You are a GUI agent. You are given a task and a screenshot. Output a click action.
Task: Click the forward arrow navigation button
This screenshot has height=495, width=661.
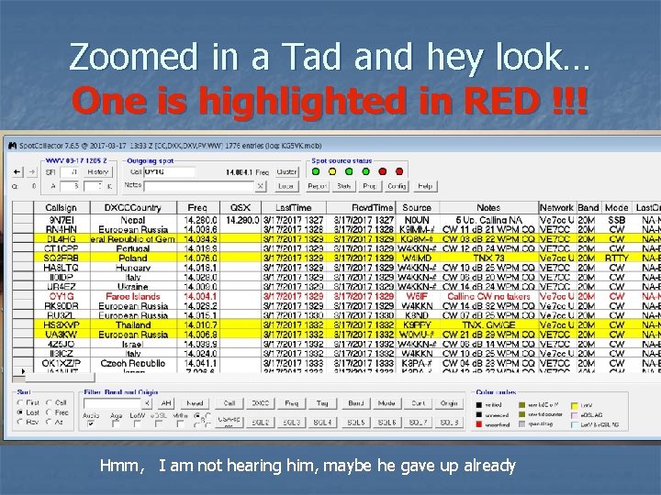31,171
